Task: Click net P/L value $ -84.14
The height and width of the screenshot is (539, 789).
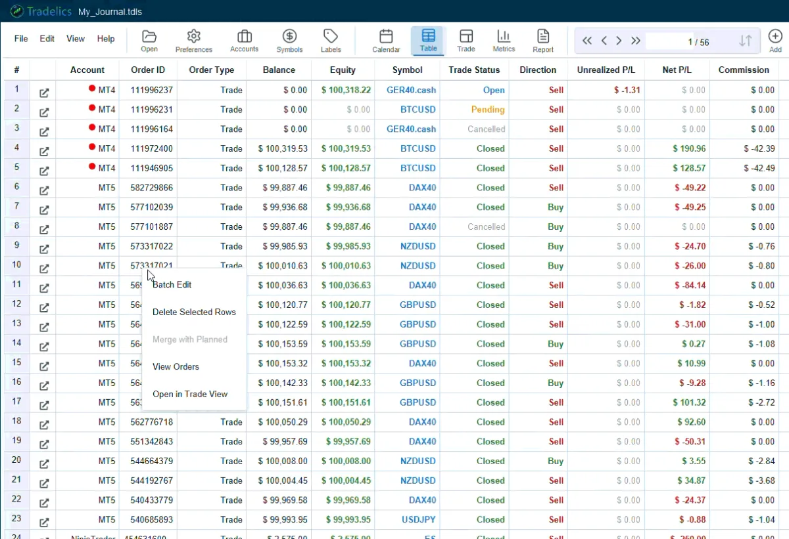Action: coord(690,285)
